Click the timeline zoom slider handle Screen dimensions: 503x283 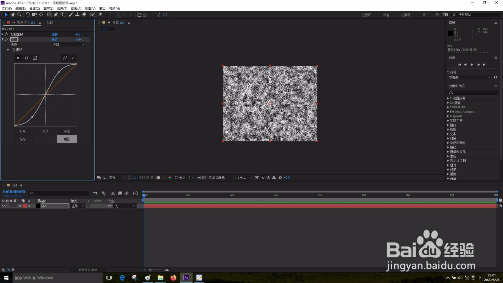(150, 270)
